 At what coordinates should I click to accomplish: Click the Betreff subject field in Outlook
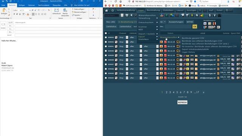59,35
